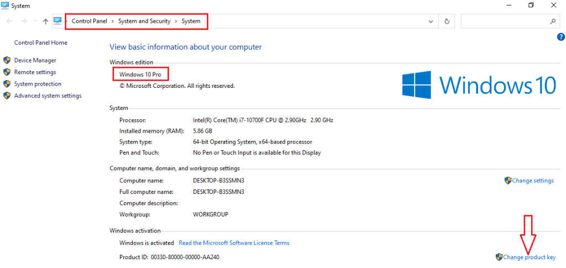
Task: Open Remote settings link
Action: point(35,72)
